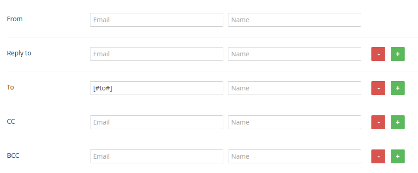Click the From Name field
Screen dimensions: 418x173
pos(294,20)
